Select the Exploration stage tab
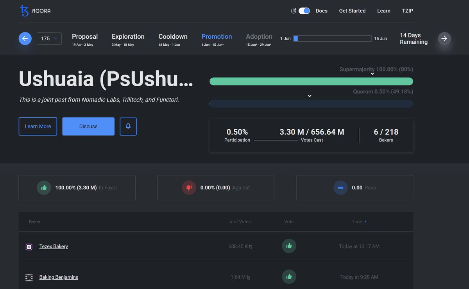Screen dimensions: 469x289 click(128, 39)
